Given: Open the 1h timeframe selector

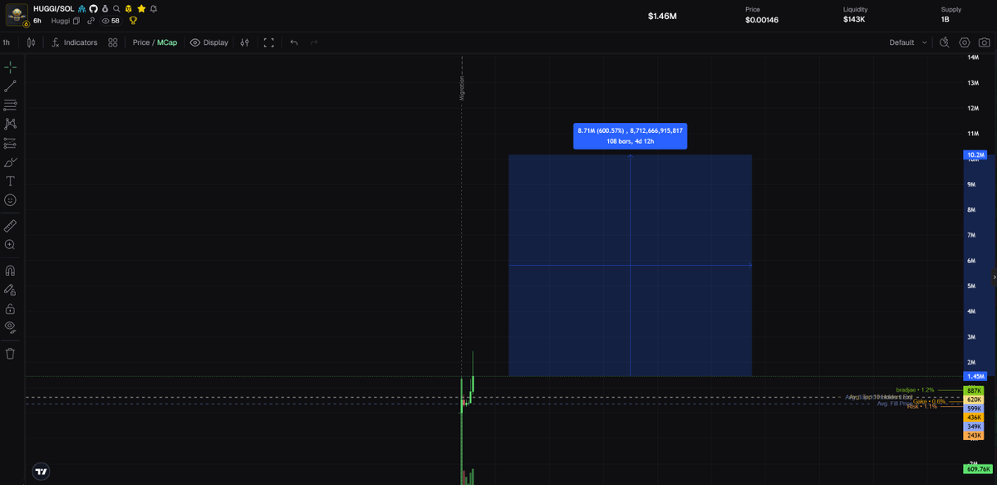Looking at the screenshot, I should pos(7,42).
